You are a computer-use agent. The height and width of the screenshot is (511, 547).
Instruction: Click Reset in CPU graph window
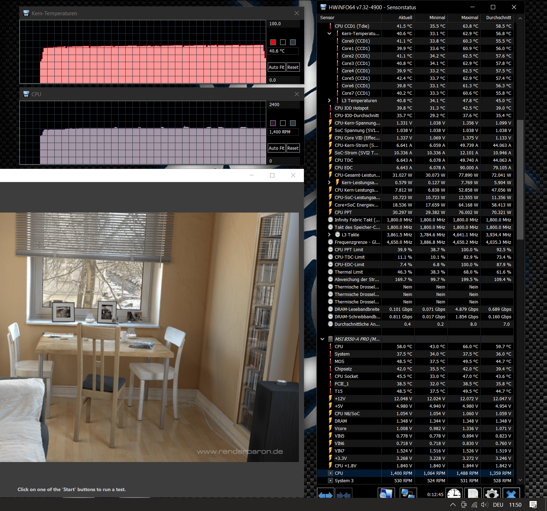[x=293, y=148]
